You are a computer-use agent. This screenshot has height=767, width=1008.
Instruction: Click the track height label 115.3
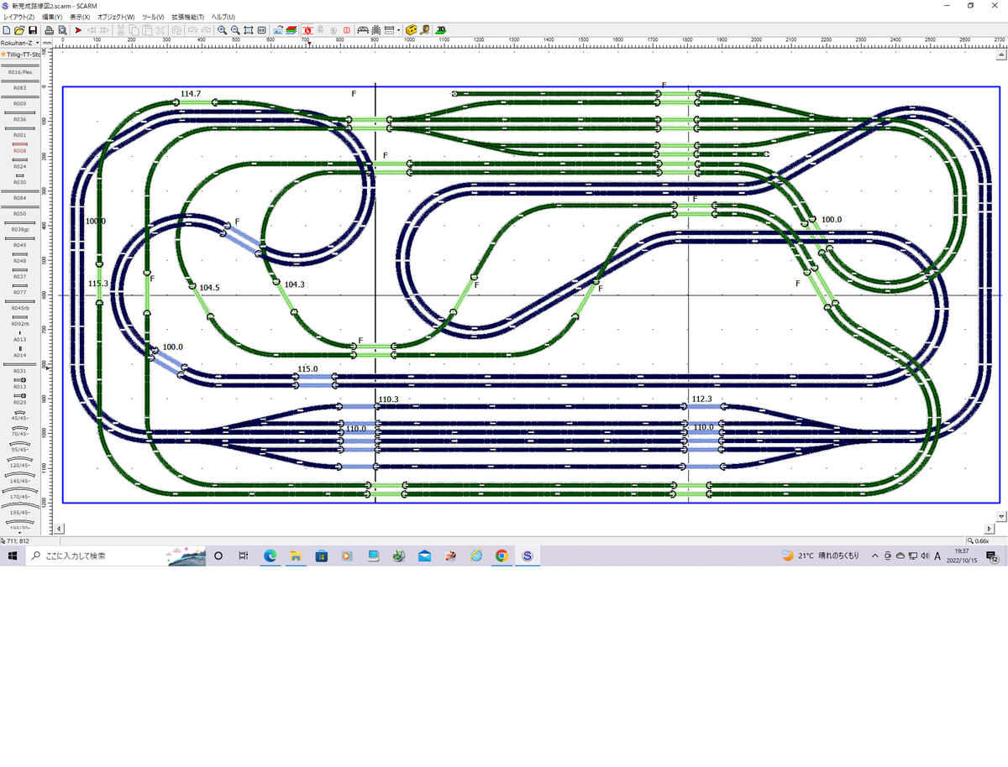tap(97, 284)
